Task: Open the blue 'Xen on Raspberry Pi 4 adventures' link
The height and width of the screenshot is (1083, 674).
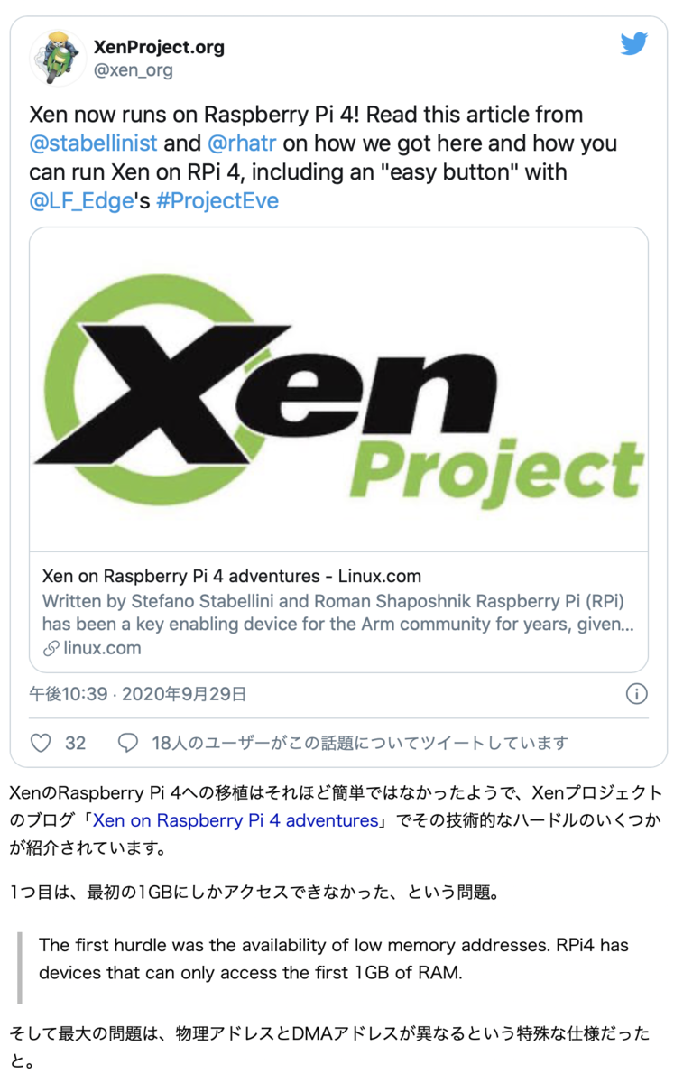Action: click(235, 820)
